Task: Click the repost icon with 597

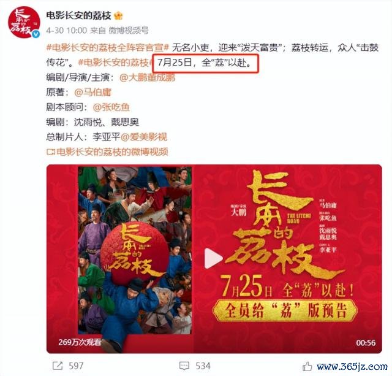Action: [58, 366]
